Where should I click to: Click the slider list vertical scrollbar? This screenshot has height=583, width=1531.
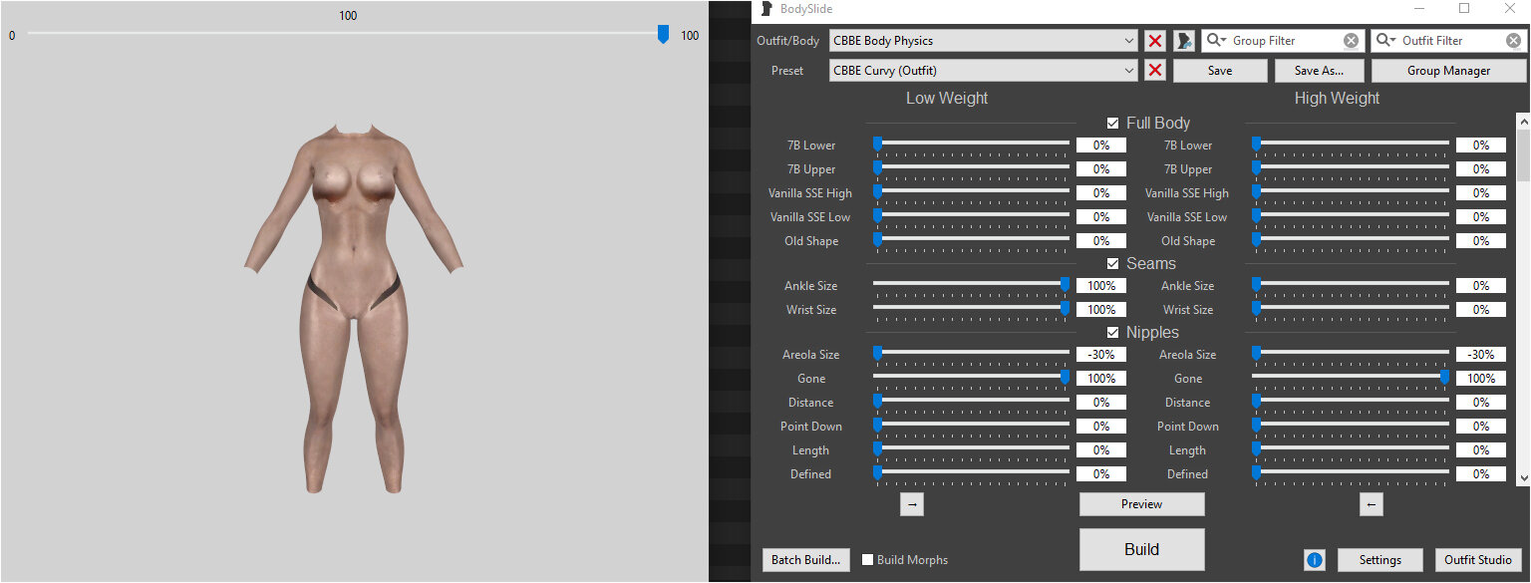click(1522, 299)
